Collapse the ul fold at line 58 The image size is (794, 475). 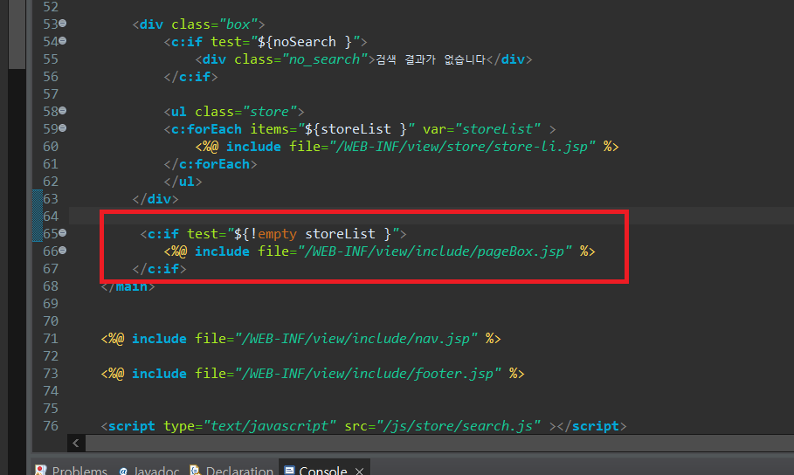(63, 110)
